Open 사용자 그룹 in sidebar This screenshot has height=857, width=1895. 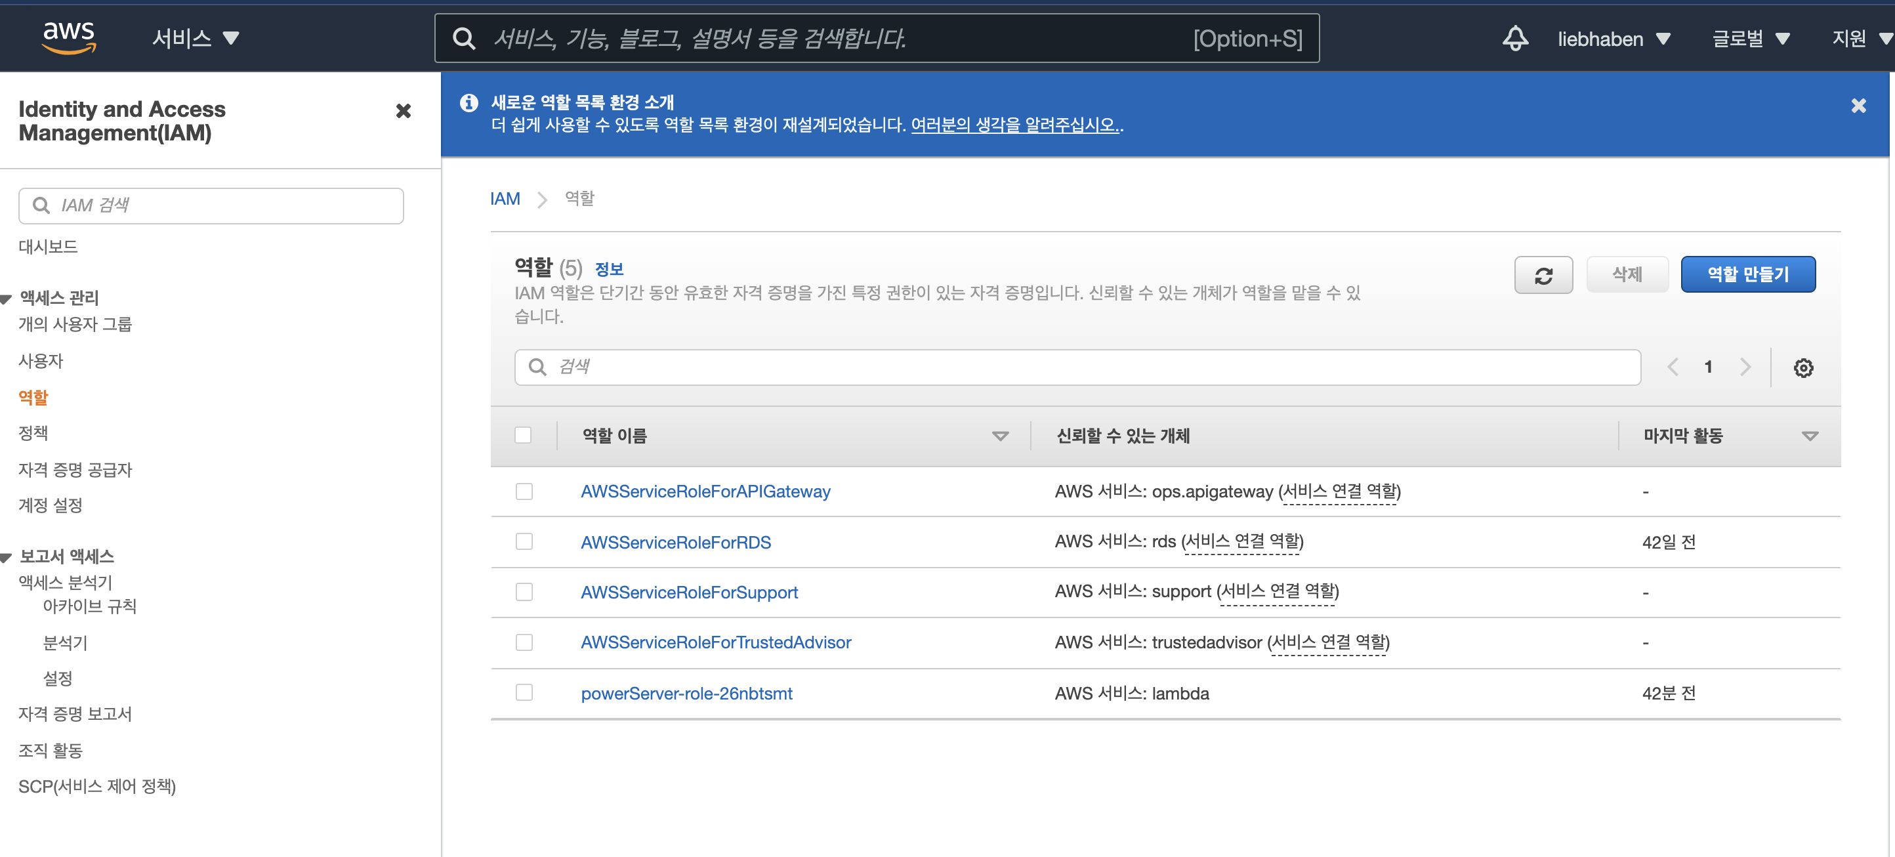coord(75,324)
